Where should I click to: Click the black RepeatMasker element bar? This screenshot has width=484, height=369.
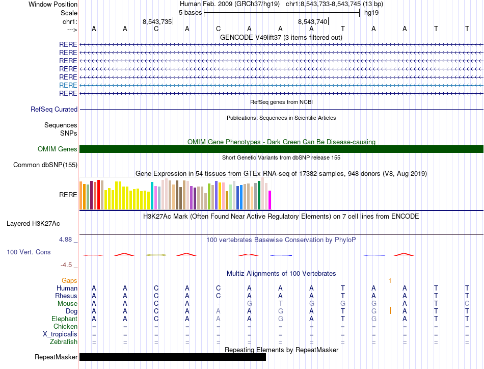(173, 357)
